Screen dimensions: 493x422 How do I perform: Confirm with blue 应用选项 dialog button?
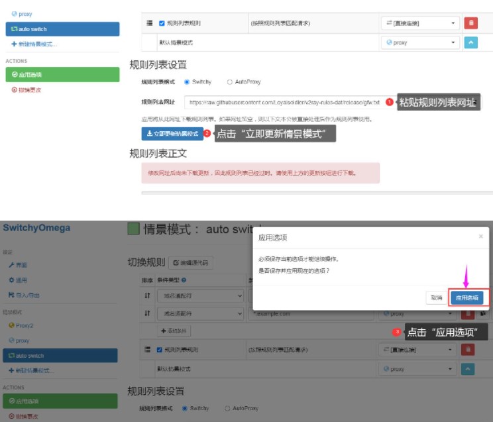pos(468,298)
